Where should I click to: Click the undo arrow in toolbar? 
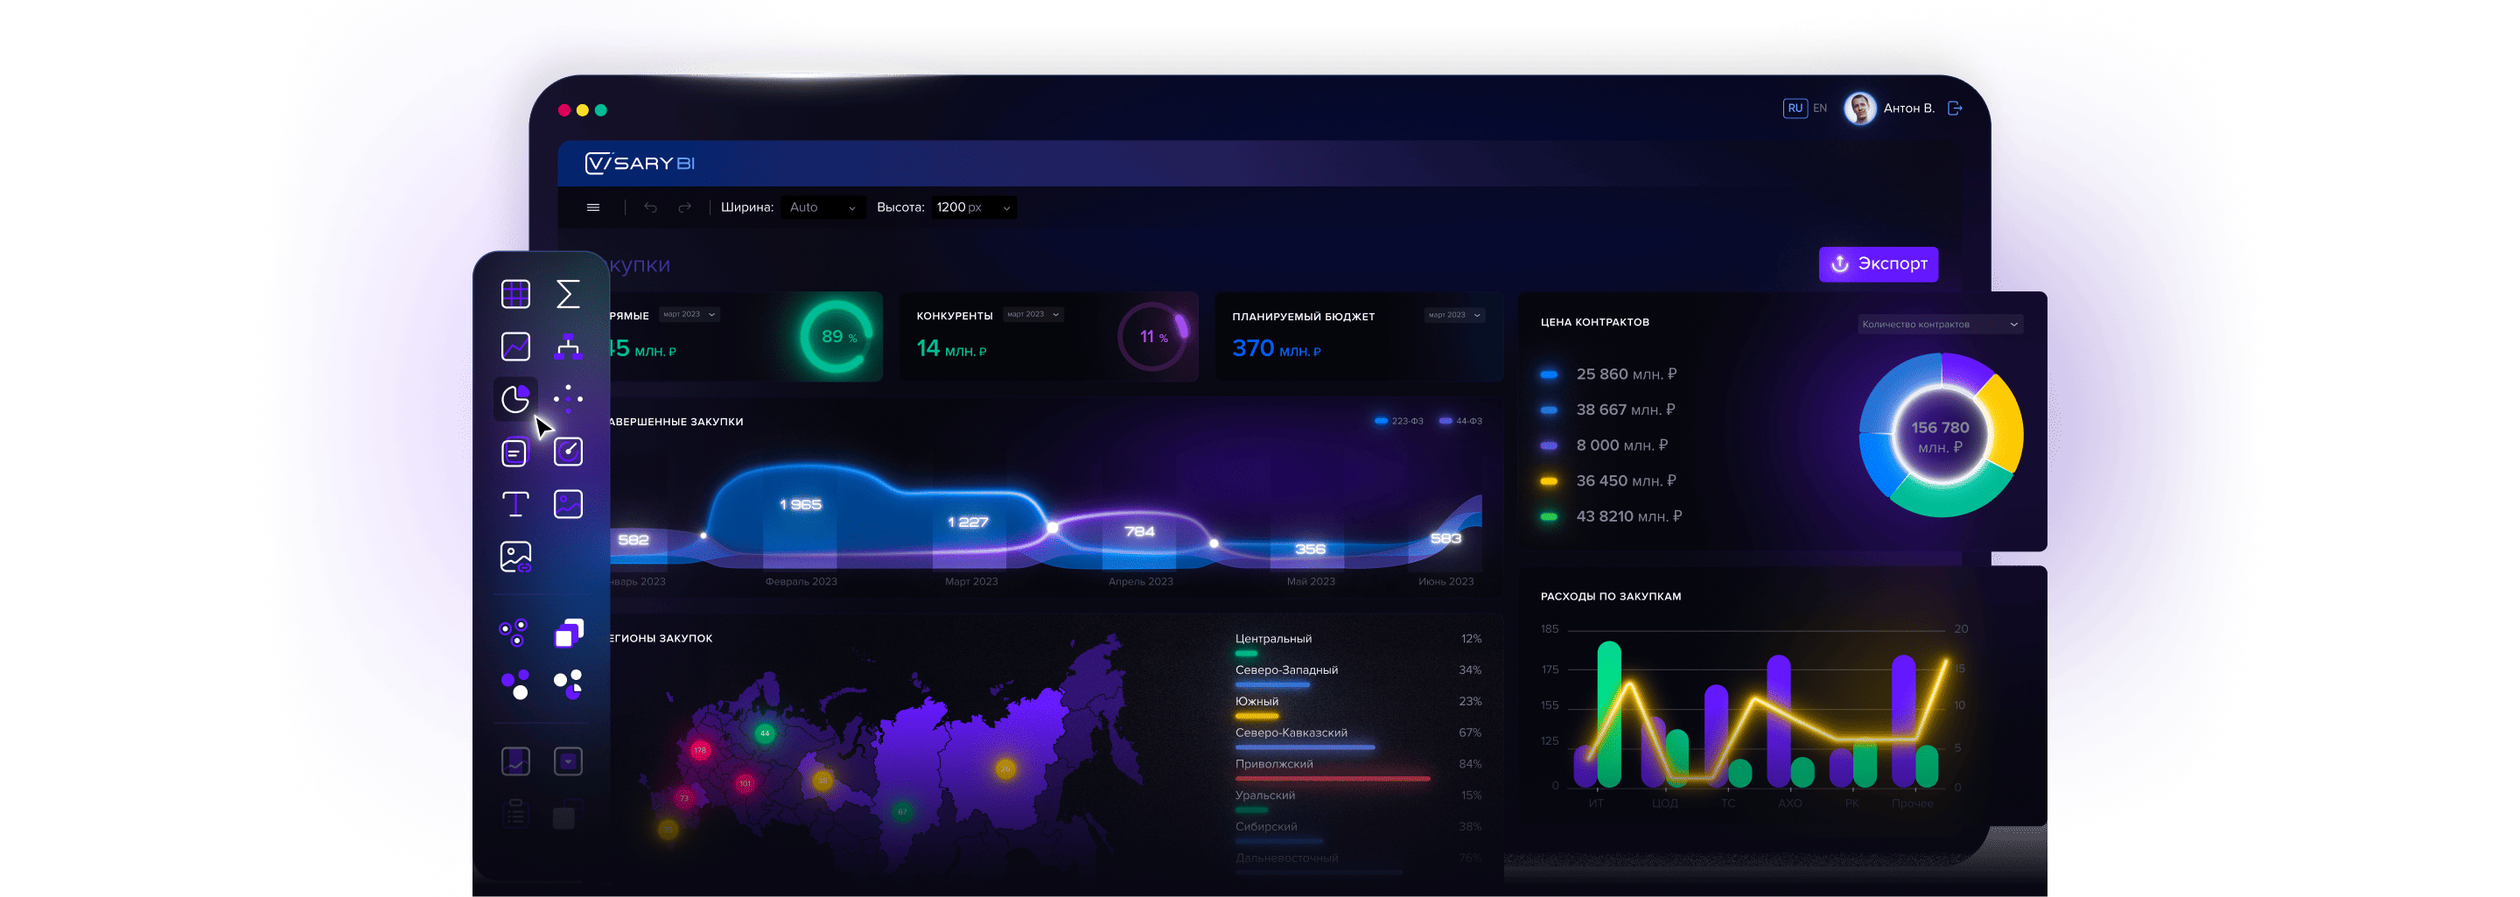[650, 207]
